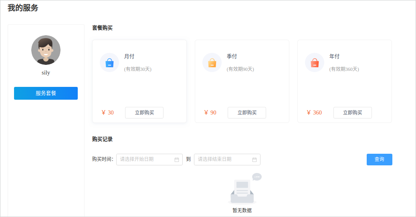This screenshot has height=217, width=416.
Task: Click the yellow shopping bag icon for 季付
Action: [212, 63]
